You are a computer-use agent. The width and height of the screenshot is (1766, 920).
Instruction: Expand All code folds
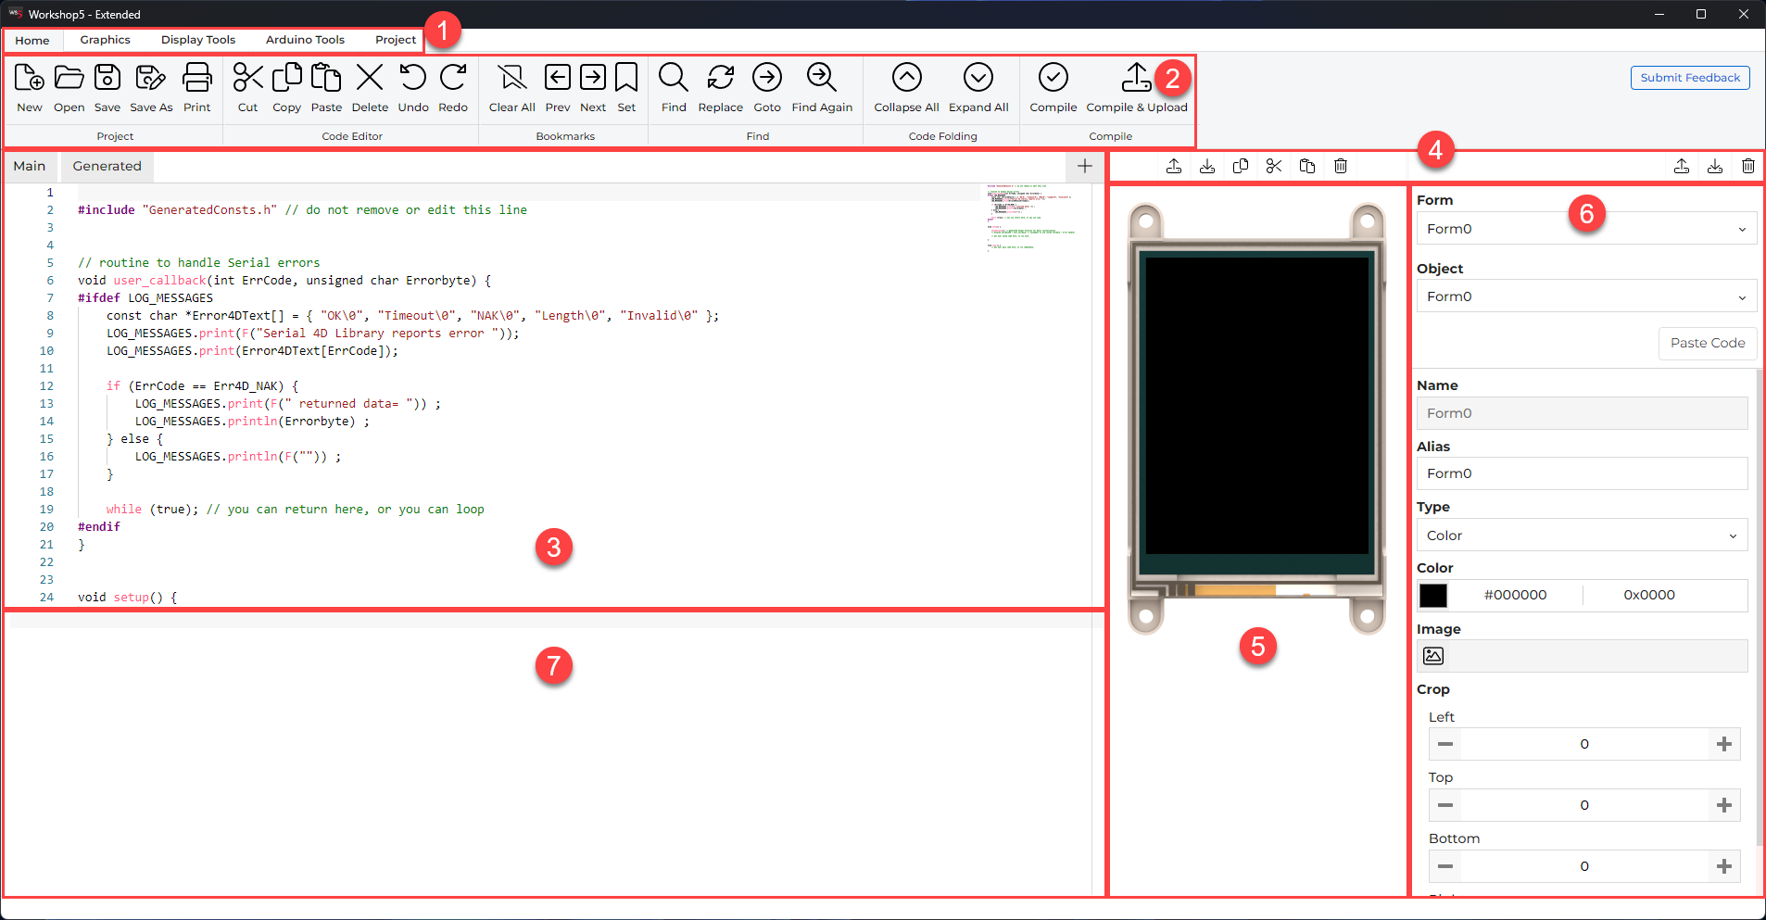[x=978, y=88]
